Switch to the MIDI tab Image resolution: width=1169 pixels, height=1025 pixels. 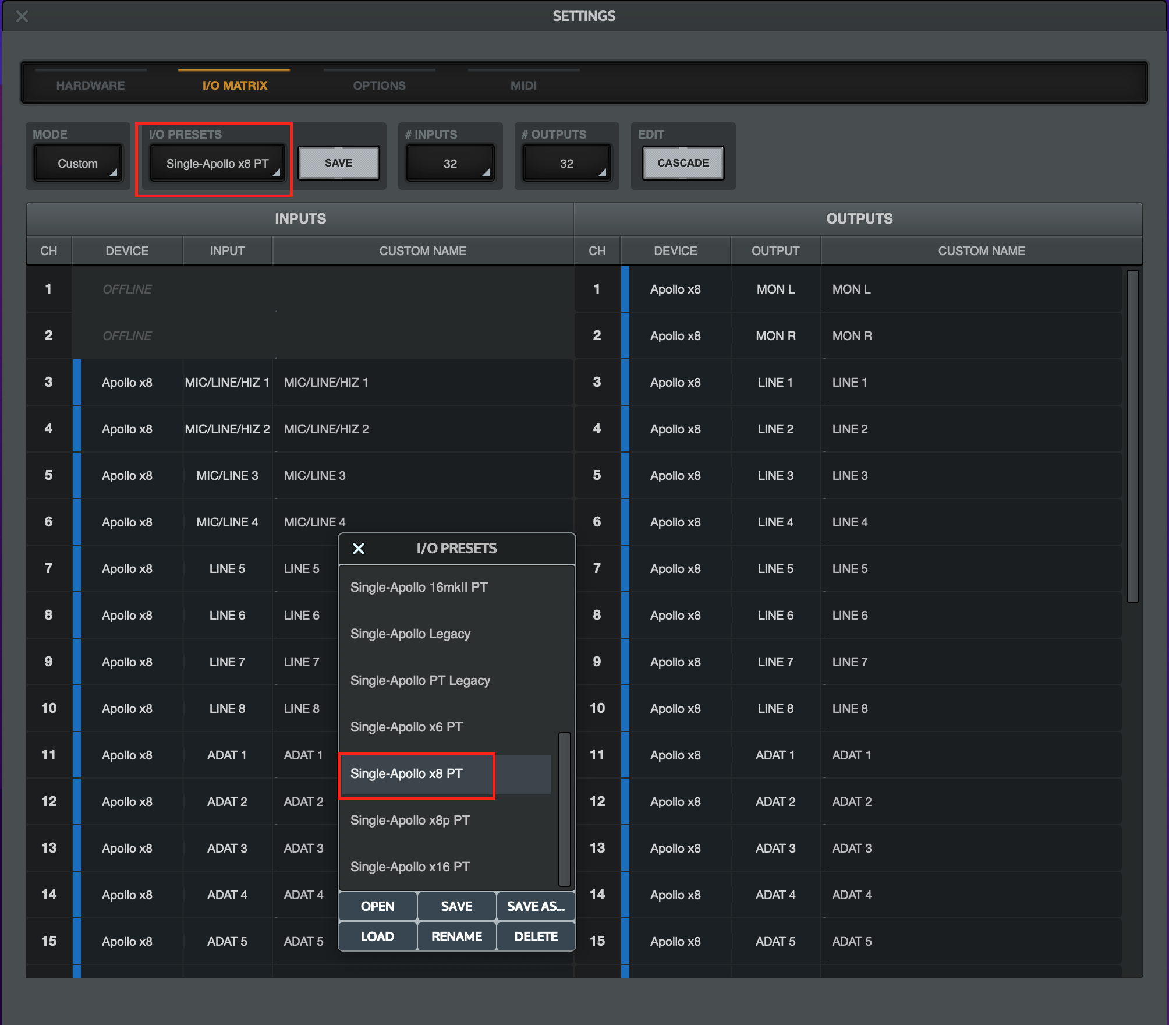(x=523, y=84)
